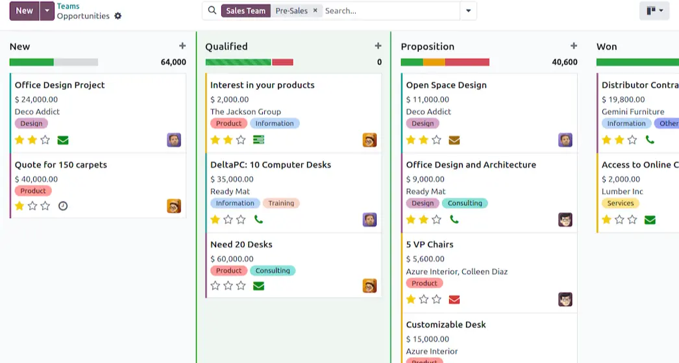Click in the Search input field
Image resolution: width=679 pixels, height=363 pixels.
click(x=389, y=10)
